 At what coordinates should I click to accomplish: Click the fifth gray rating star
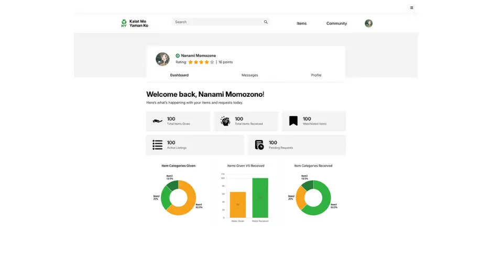click(212, 62)
